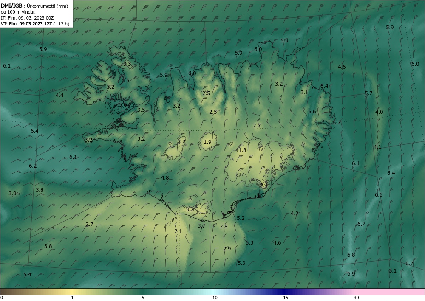Click the 5.2 value off the southeast coast

point(241,218)
